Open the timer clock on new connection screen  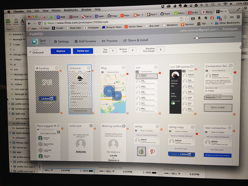[x=230, y=128]
